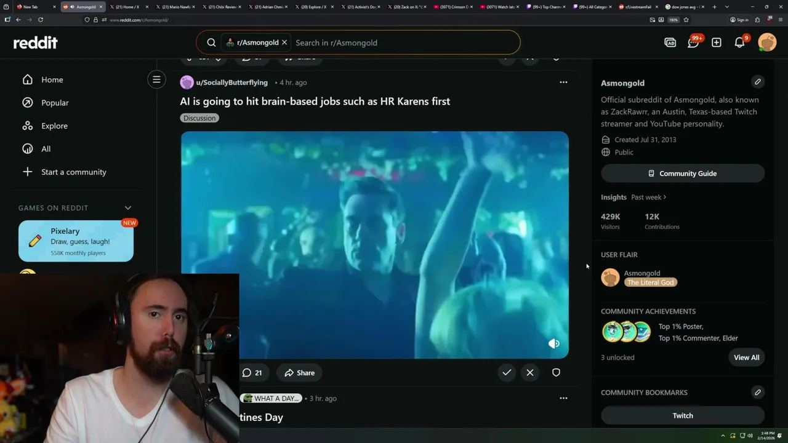Click the community achievements badges
The height and width of the screenshot is (443, 788).
click(x=626, y=332)
